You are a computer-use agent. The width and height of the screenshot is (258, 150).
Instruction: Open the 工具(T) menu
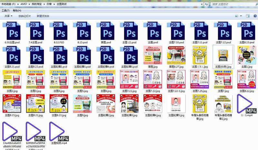(x=5, y=10)
